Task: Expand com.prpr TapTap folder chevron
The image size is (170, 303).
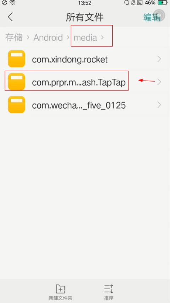Action: pyautogui.click(x=159, y=82)
